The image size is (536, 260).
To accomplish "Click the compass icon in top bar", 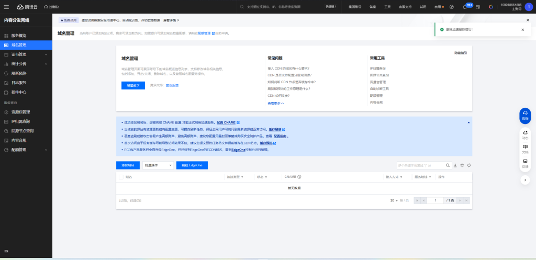I will 452,7.
